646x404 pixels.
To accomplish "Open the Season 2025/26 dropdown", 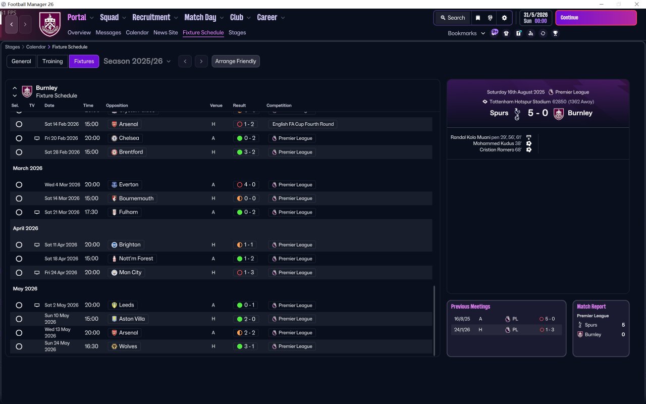I will [x=137, y=61].
